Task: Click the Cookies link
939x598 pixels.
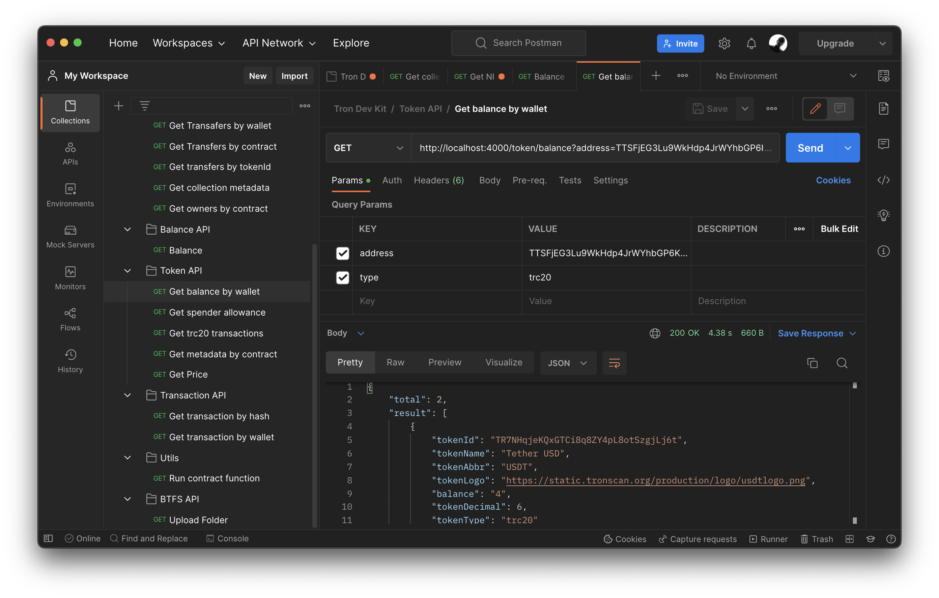Action: [833, 180]
